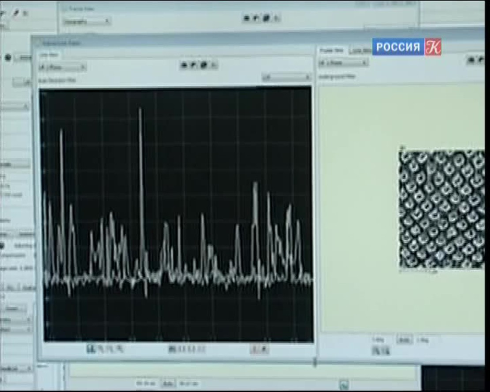Click the last icon in the line view toolbar
Screen dimensions: 490x392
214,65
